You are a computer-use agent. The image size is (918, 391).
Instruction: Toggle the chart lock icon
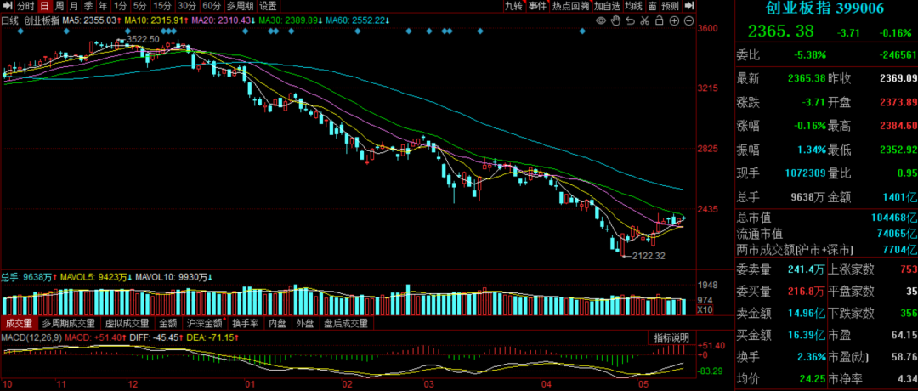point(660,20)
